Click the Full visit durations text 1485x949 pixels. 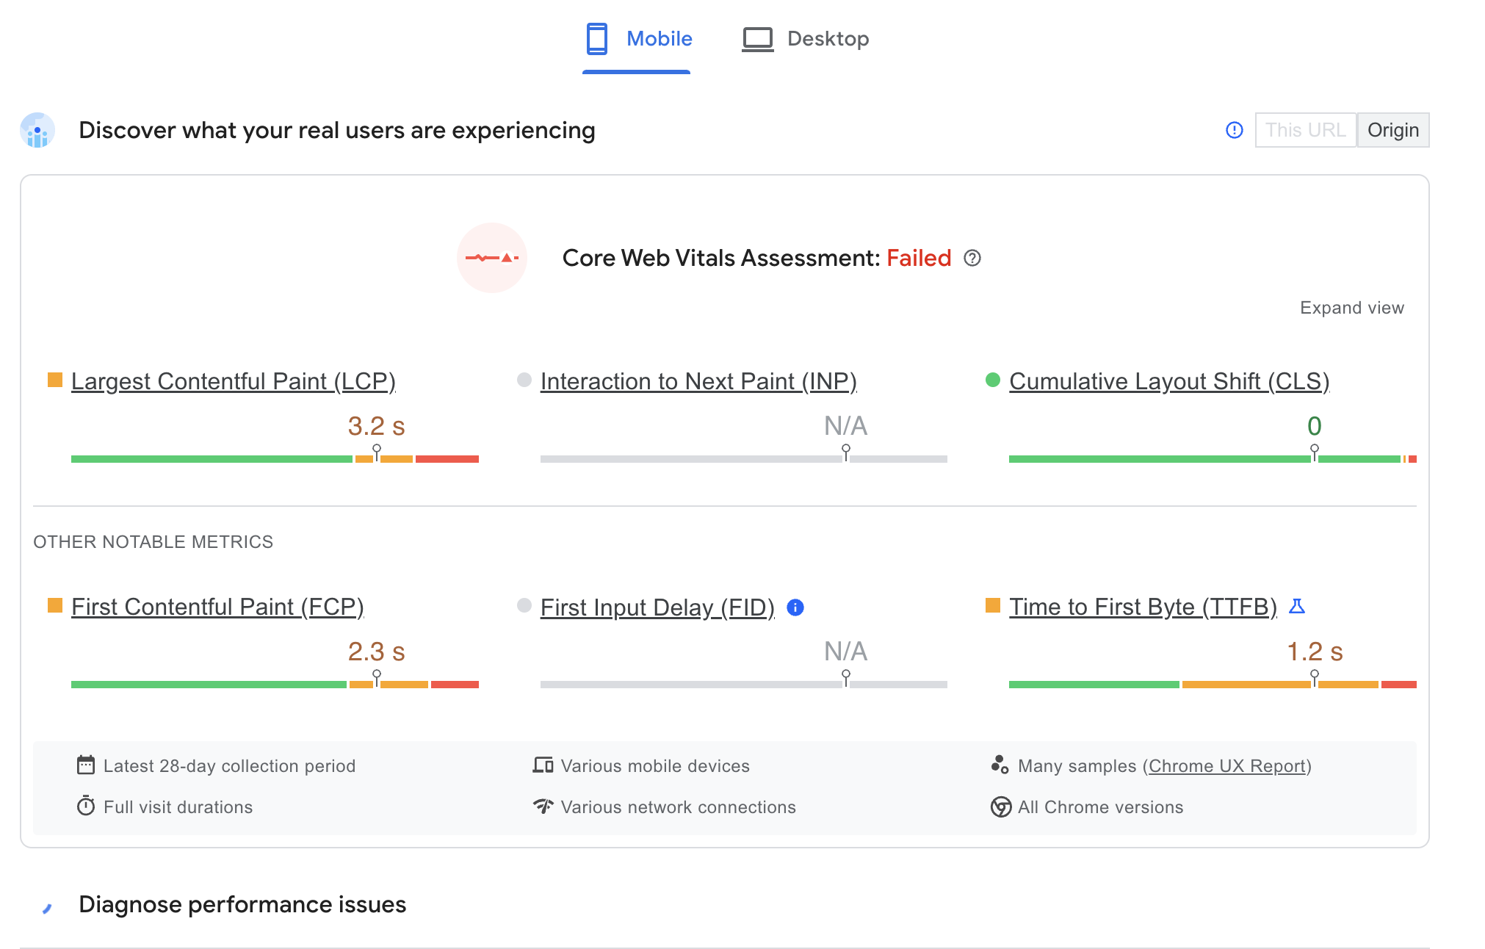[x=178, y=807]
